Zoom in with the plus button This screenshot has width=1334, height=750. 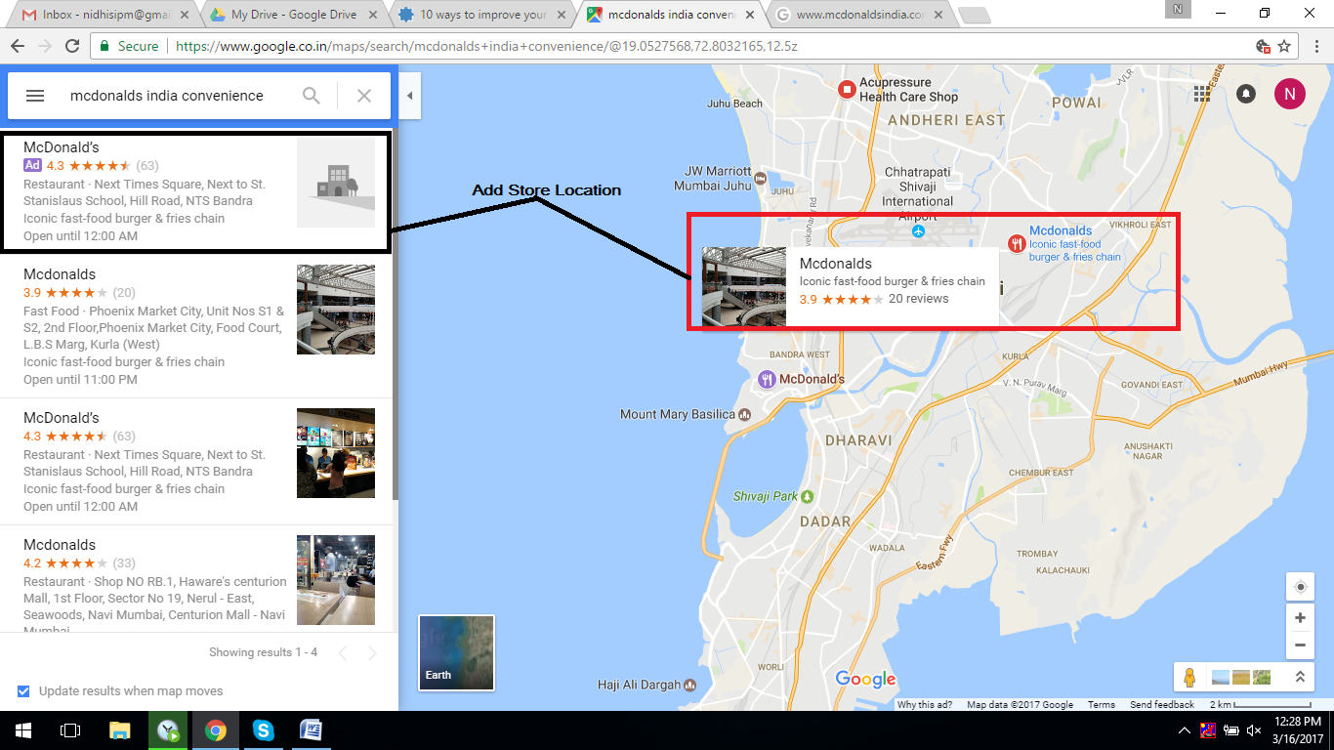coord(1300,618)
